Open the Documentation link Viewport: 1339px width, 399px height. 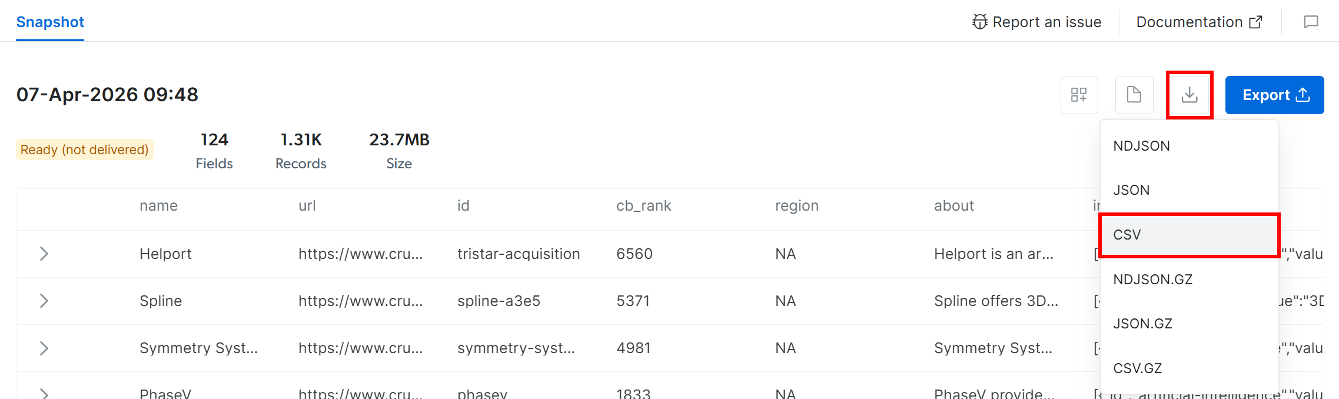(1189, 22)
